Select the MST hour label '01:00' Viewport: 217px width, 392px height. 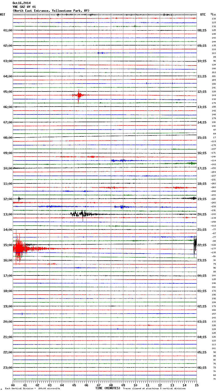8,30
